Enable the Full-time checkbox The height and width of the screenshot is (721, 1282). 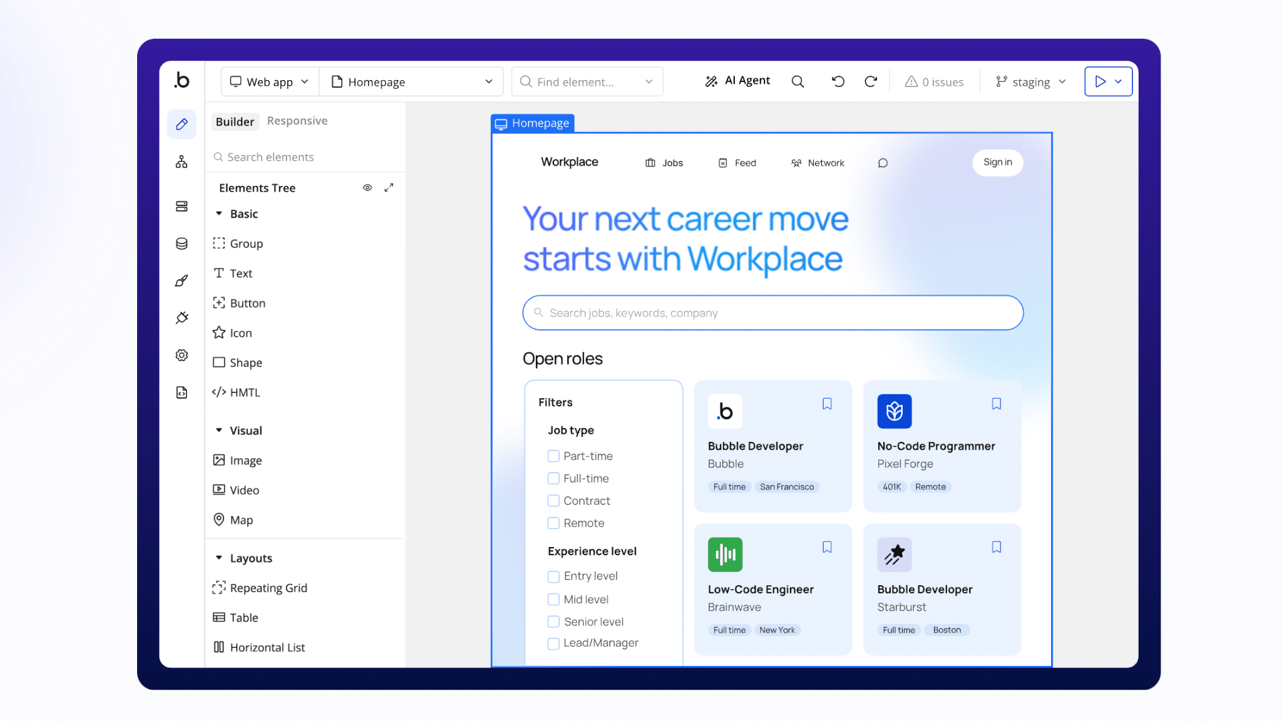pyautogui.click(x=553, y=478)
